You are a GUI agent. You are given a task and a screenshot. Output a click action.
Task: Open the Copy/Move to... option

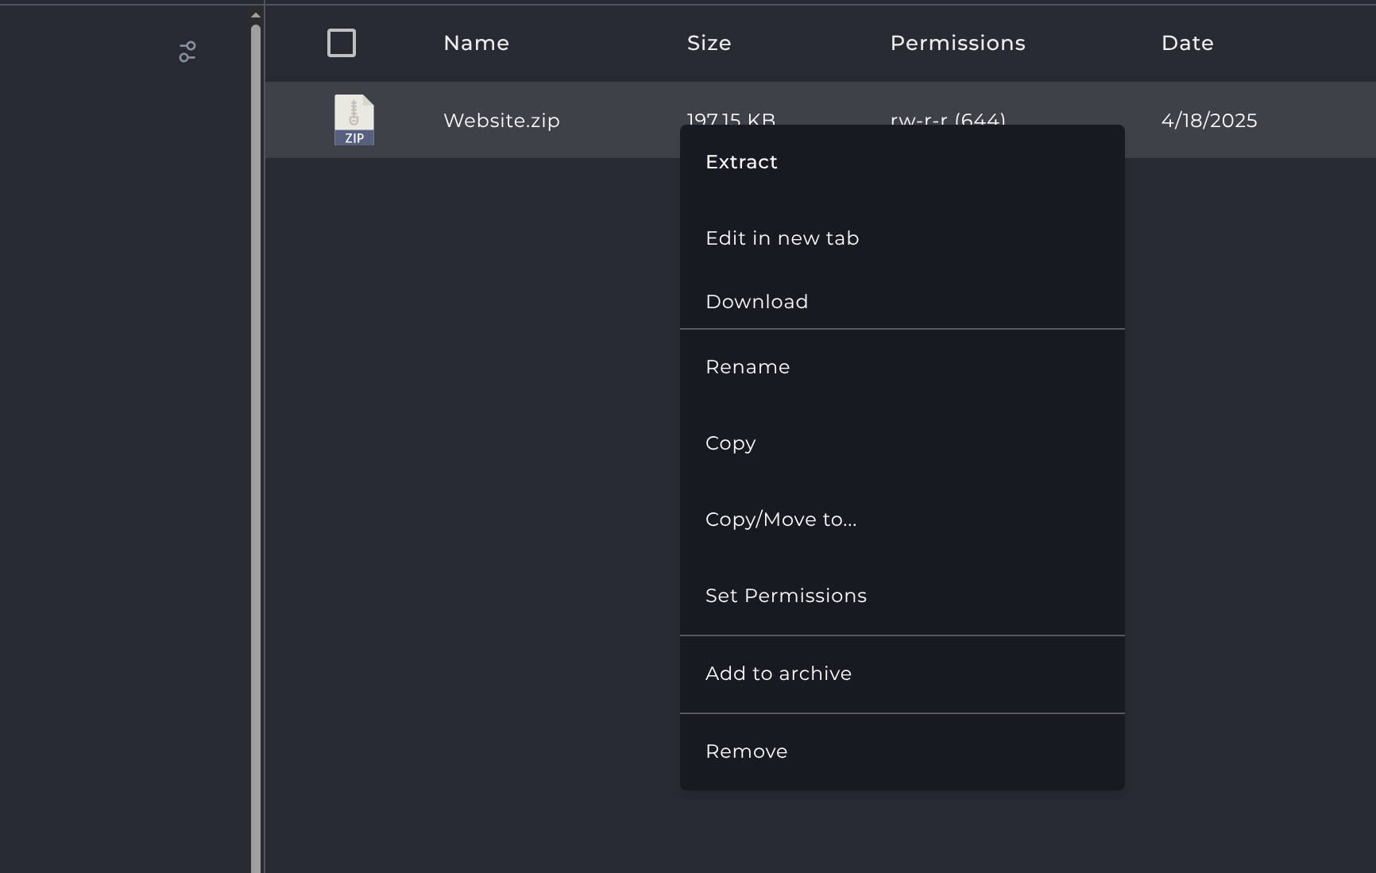point(781,520)
